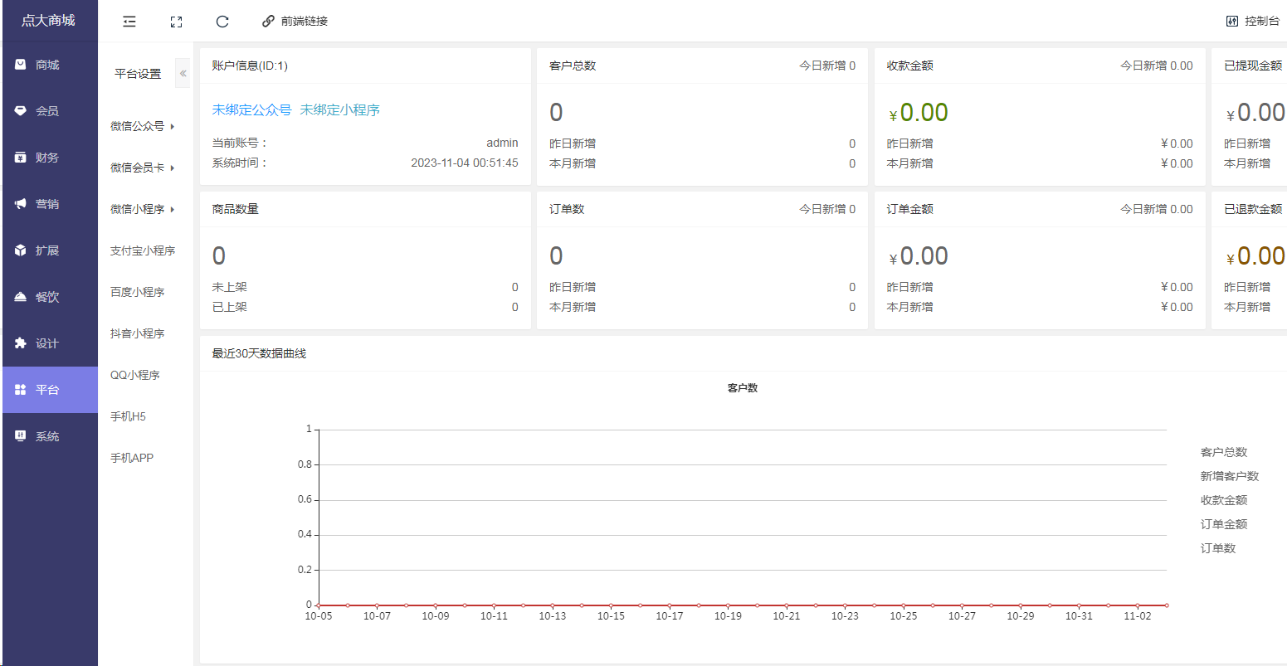Select 手机H5 in the settings menu
1287x666 pixels.
click(131, 416)
